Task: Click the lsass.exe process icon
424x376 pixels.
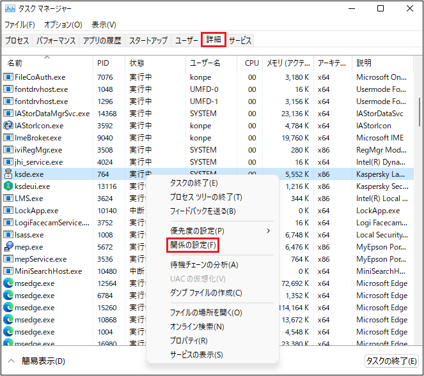Action: tap(8, 234)
